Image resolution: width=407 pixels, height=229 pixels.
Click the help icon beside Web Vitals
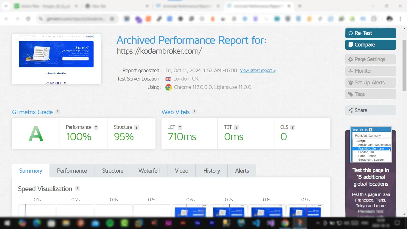coord(194,112)
